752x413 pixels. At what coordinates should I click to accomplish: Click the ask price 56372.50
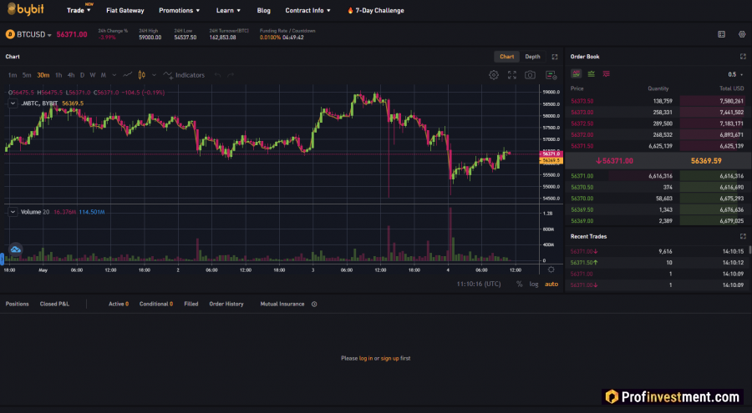click(x=582, y=123)
